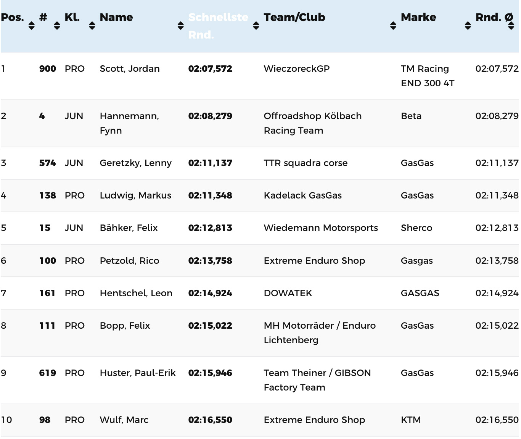Click fastest lap 02:08,279 in bold
This screenshot has width=521, height=439.
210,116
